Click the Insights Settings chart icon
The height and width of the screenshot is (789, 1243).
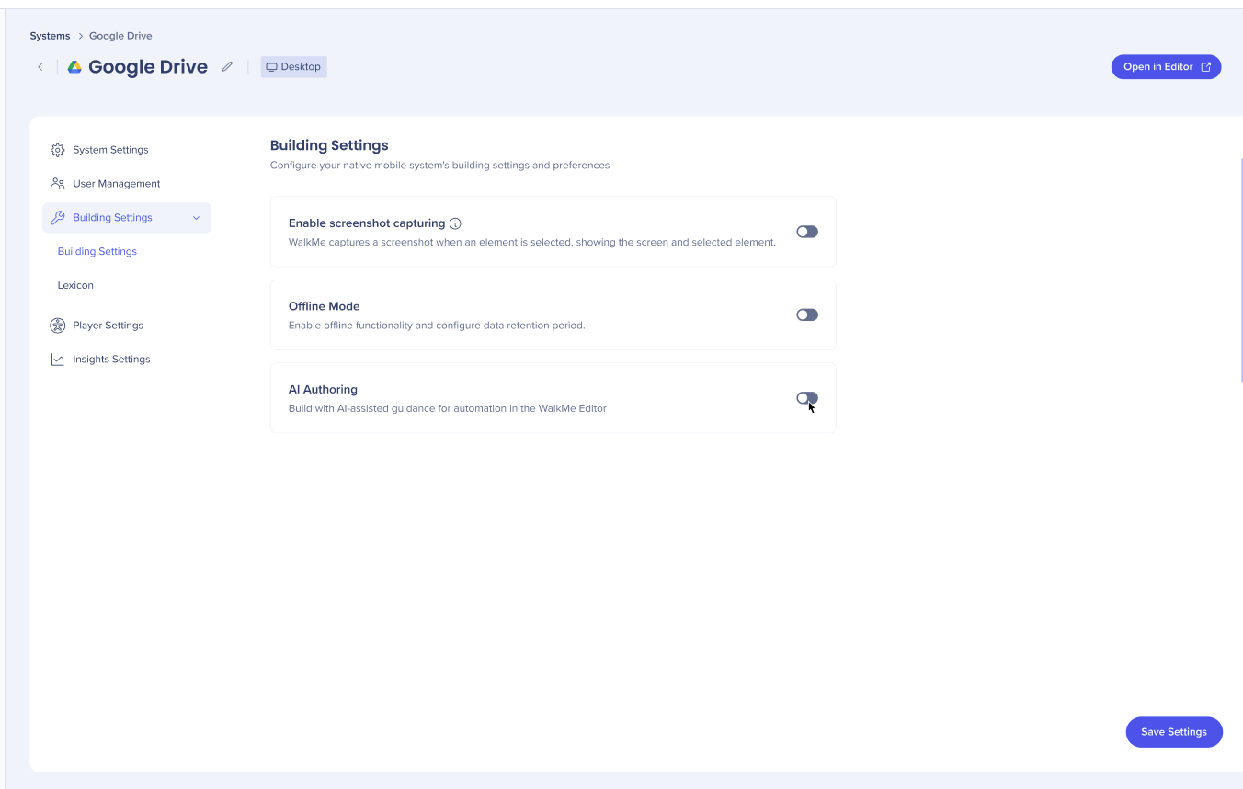[58, 360]
